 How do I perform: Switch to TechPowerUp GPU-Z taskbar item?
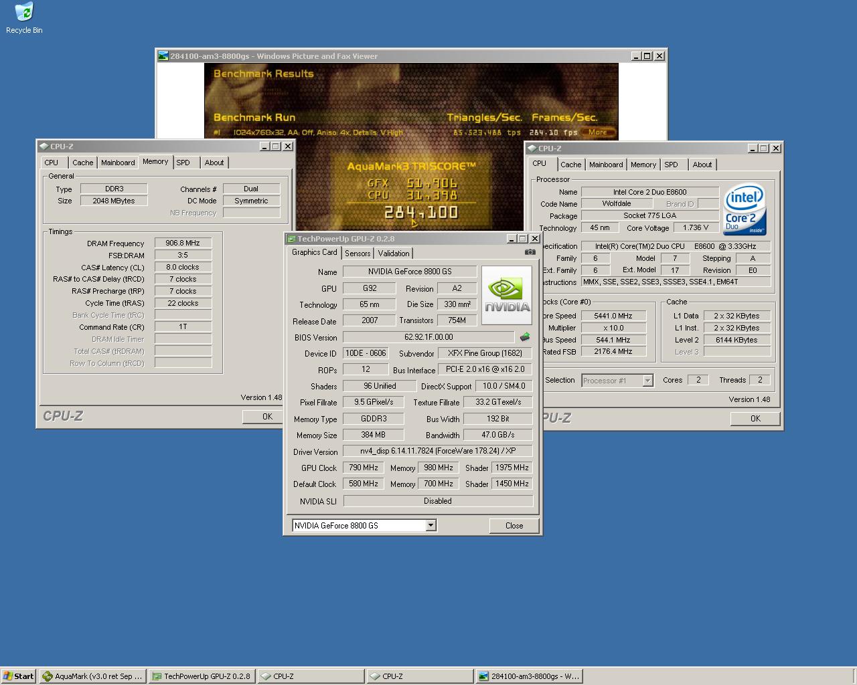(x=202, y=676)
